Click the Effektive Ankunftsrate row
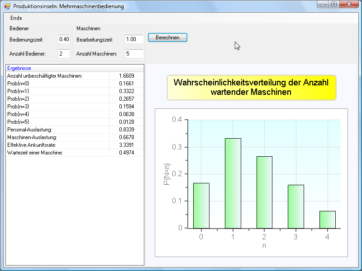 pyautogui.click(x=57, y=145)
